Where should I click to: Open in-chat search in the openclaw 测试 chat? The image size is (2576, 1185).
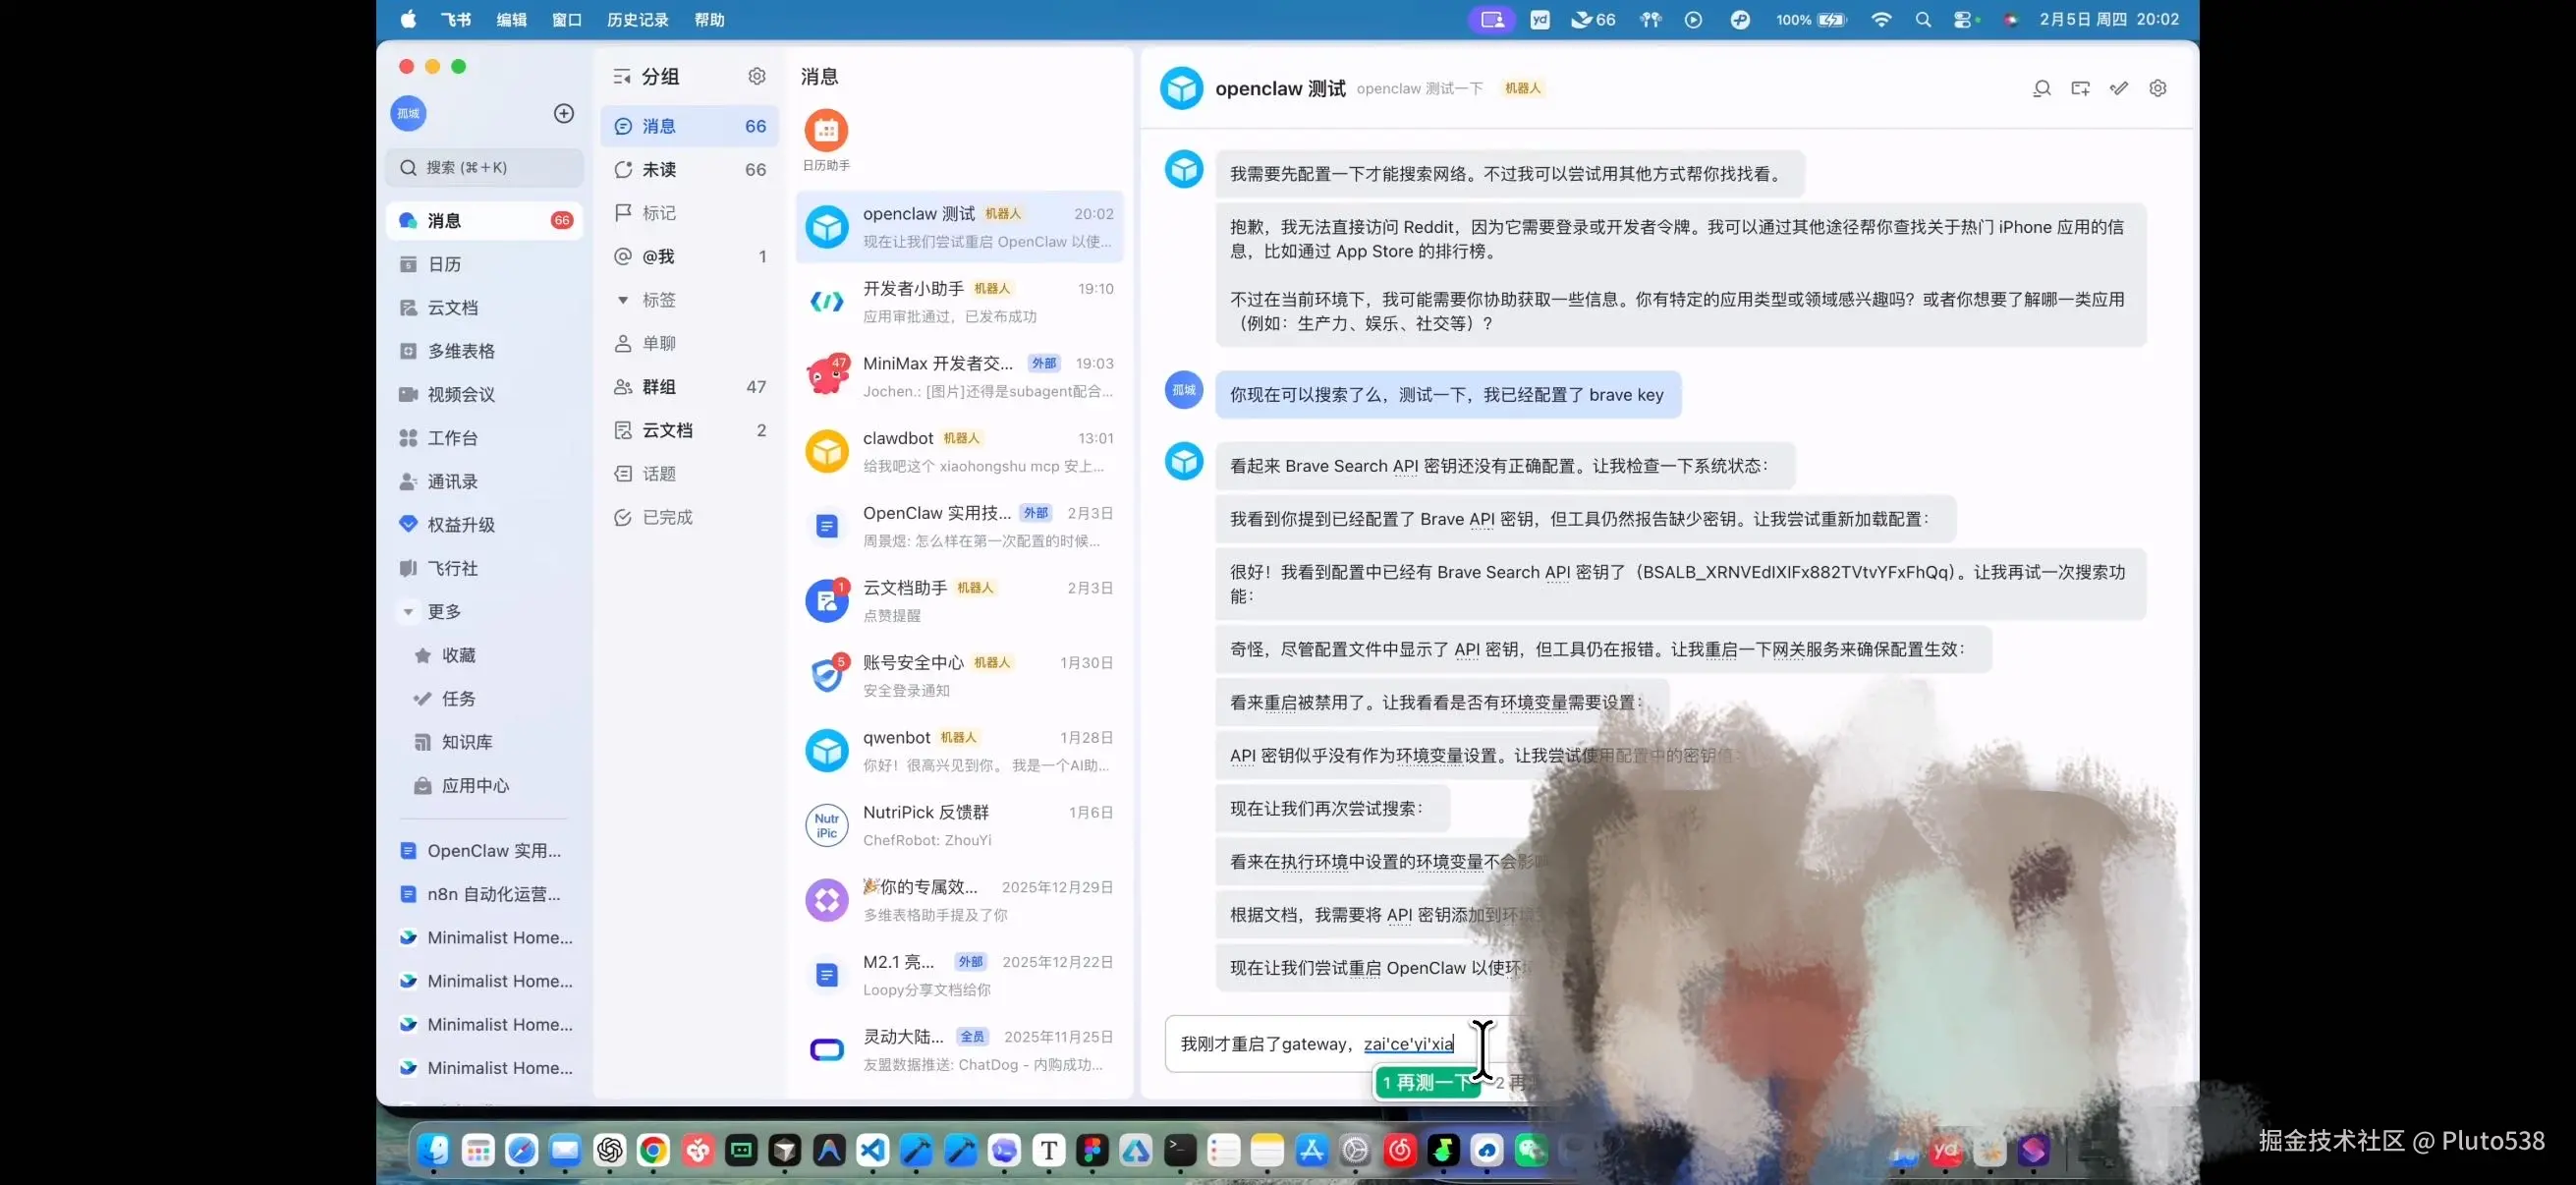click(x=2040, y=88)
